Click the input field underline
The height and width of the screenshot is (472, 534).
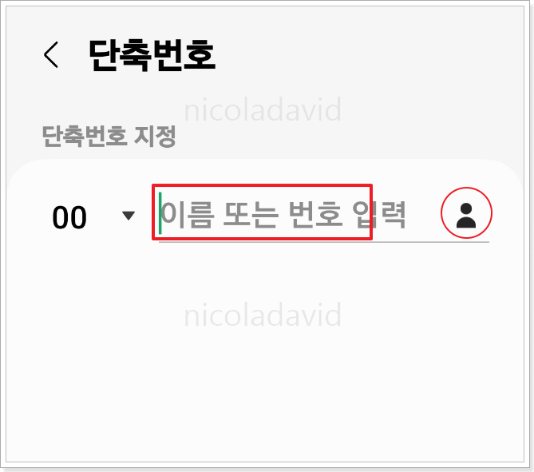[x=324, y=242]
